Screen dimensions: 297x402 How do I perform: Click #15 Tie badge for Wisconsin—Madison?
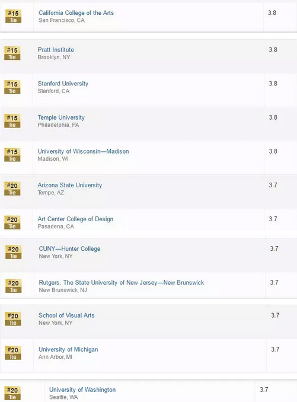tap(12, 155)
